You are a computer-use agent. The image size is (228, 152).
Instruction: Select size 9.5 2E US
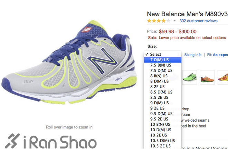[x=159, y=119]
